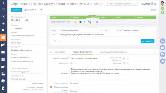This screenshot has width=166, height=93.
Task: Open the email panel on right side
Action: [x=163, y=48]
